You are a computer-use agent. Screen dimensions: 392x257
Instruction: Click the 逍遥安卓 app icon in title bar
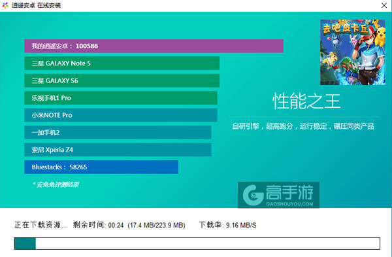tap(5, 5)
